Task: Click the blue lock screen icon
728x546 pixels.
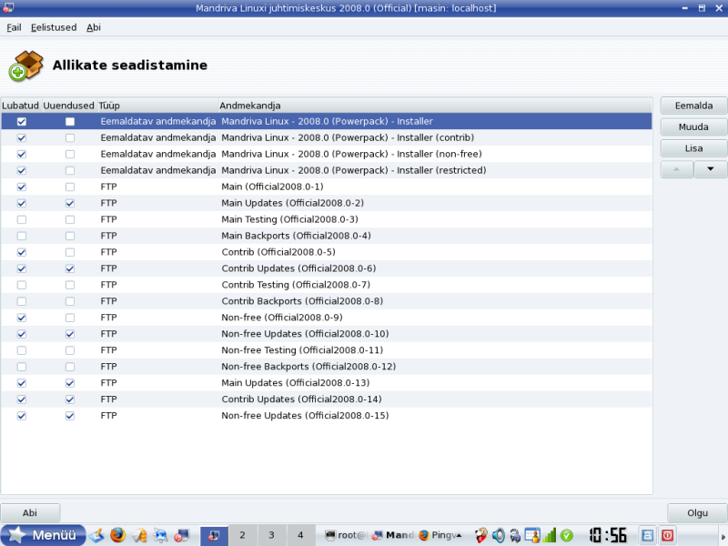Action: pos(647,535)
